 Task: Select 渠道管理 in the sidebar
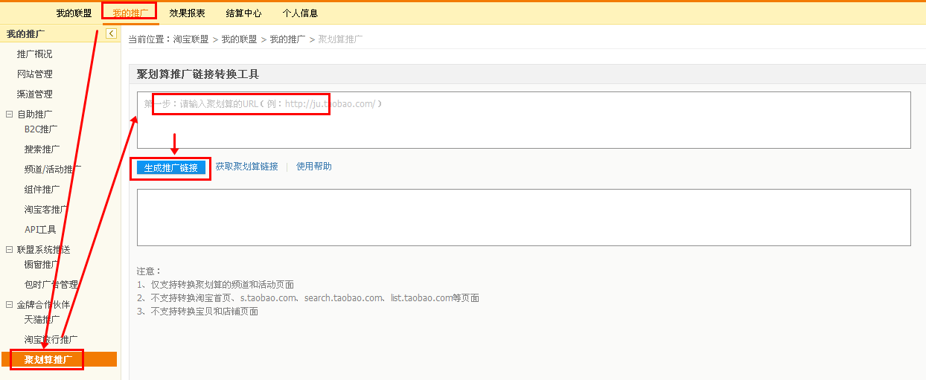click(35, 94)
